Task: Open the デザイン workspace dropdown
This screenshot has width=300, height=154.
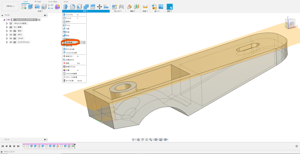Action: pyautogui.click(x=10, y=6)
